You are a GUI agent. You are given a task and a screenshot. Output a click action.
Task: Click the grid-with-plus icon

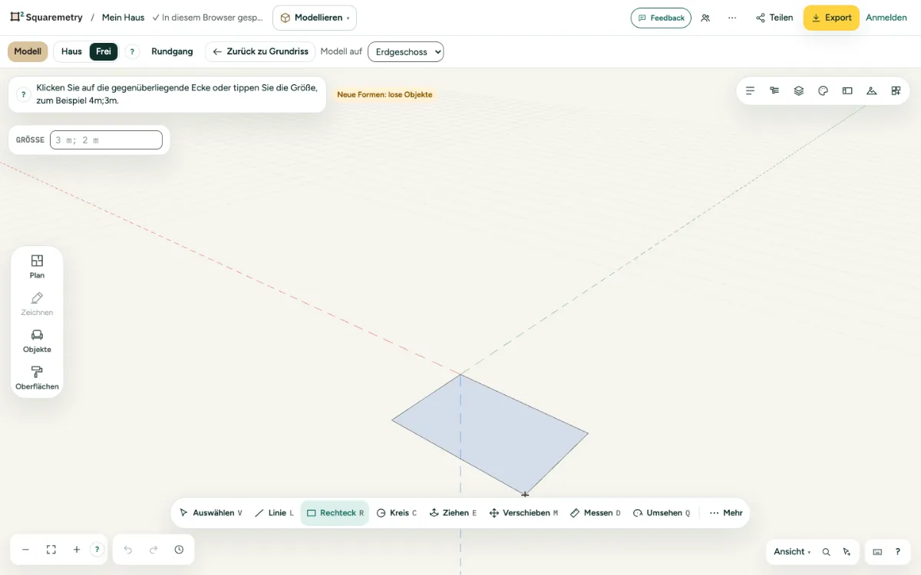pos(896,90)
